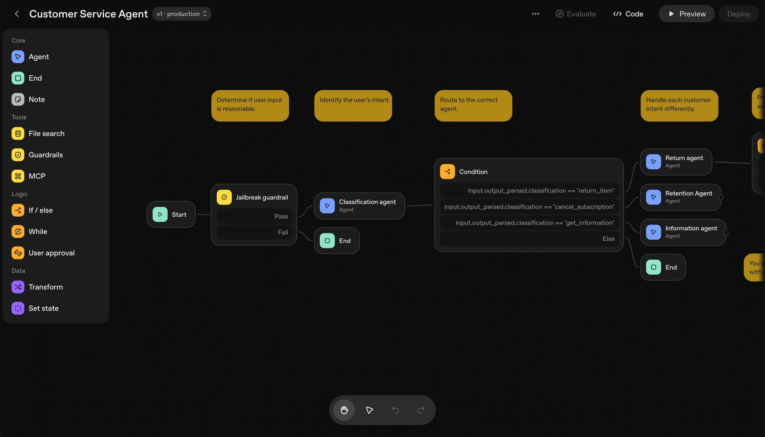The height and width of the screenshot is (437, 765).
Task: Click the Deploy button
Action: [x=739, y=14]
